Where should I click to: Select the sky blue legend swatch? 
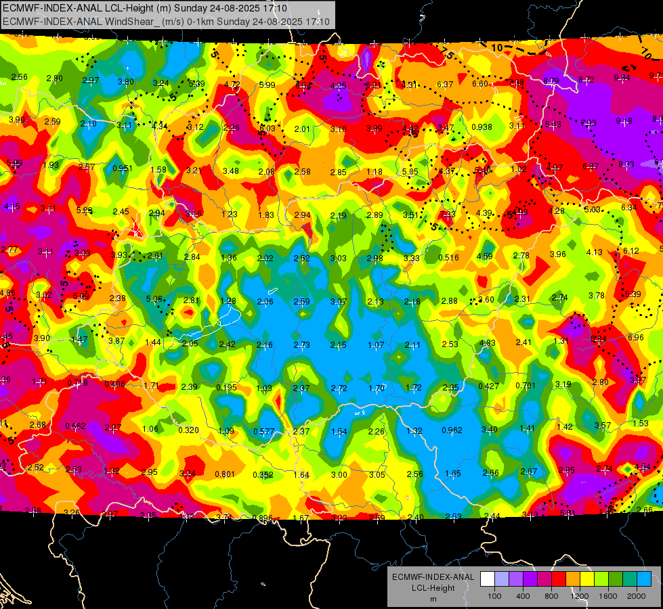click(x=645, y=579)
